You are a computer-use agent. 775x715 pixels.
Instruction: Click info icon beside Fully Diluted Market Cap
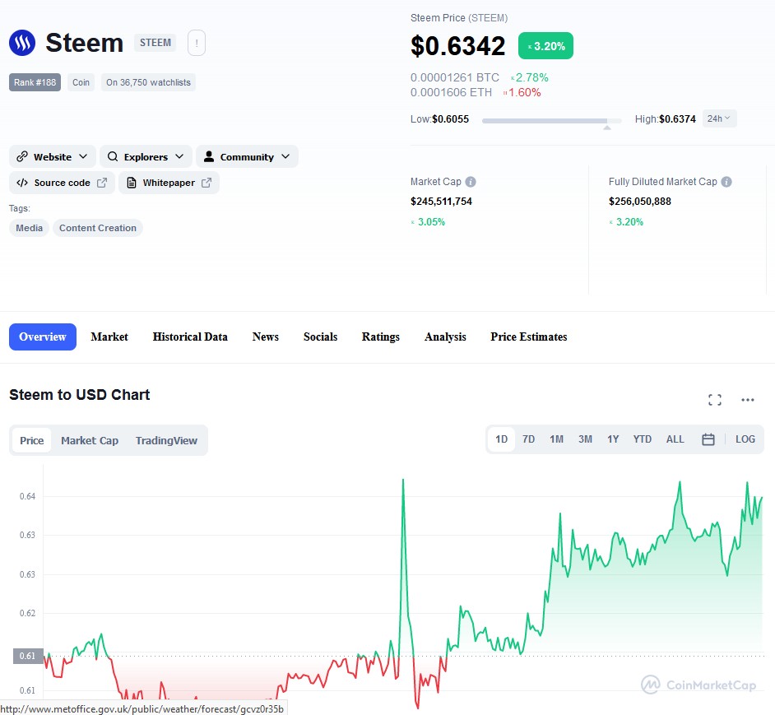tap(726, 182)
